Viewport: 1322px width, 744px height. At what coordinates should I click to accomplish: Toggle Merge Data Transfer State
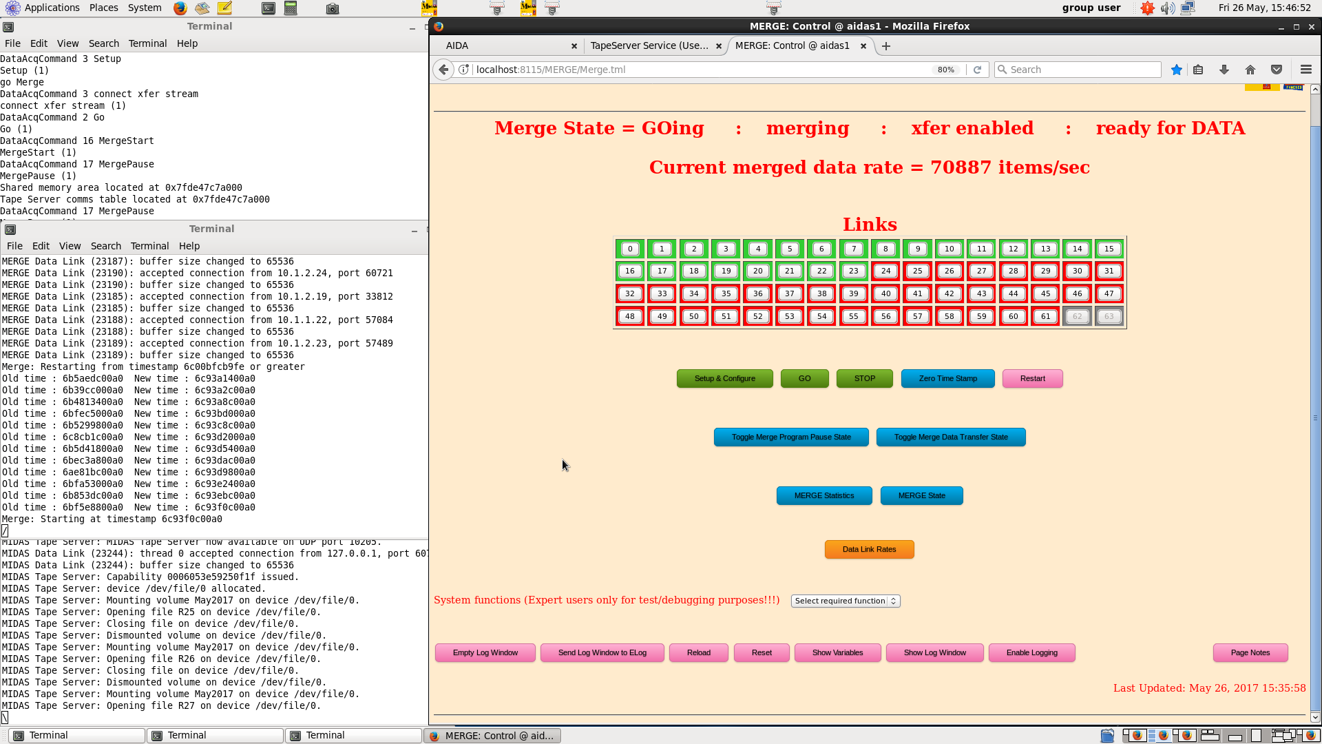click(x=951, y=437)
